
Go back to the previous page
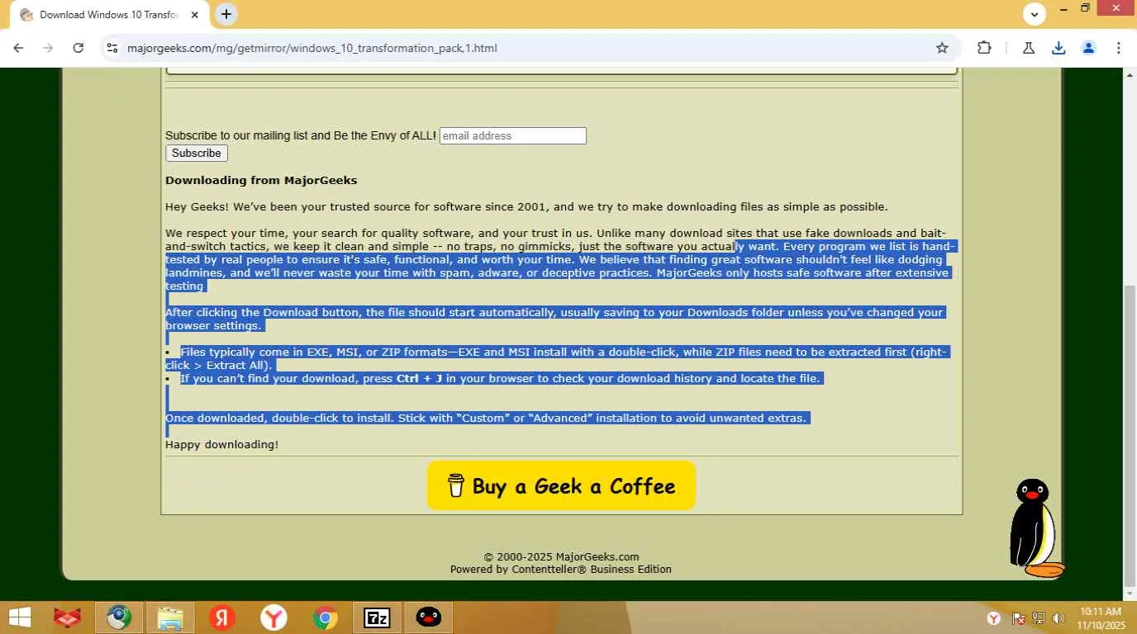tap(18, 48)
